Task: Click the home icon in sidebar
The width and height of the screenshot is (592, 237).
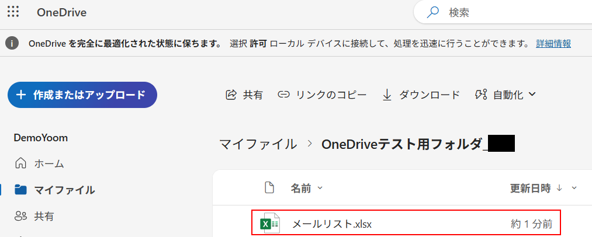Action: tap(20, 163)
